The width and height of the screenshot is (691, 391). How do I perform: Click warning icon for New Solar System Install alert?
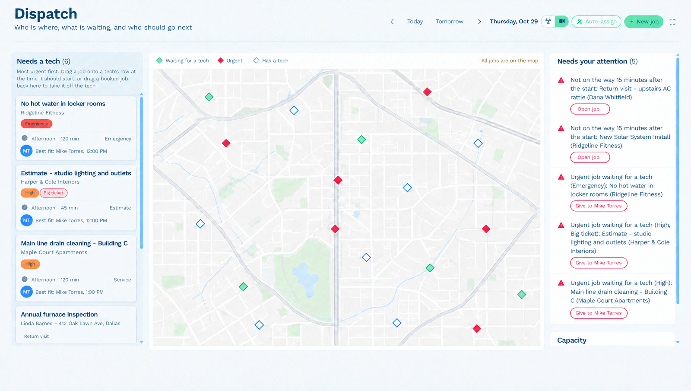(x=561, y=128)
